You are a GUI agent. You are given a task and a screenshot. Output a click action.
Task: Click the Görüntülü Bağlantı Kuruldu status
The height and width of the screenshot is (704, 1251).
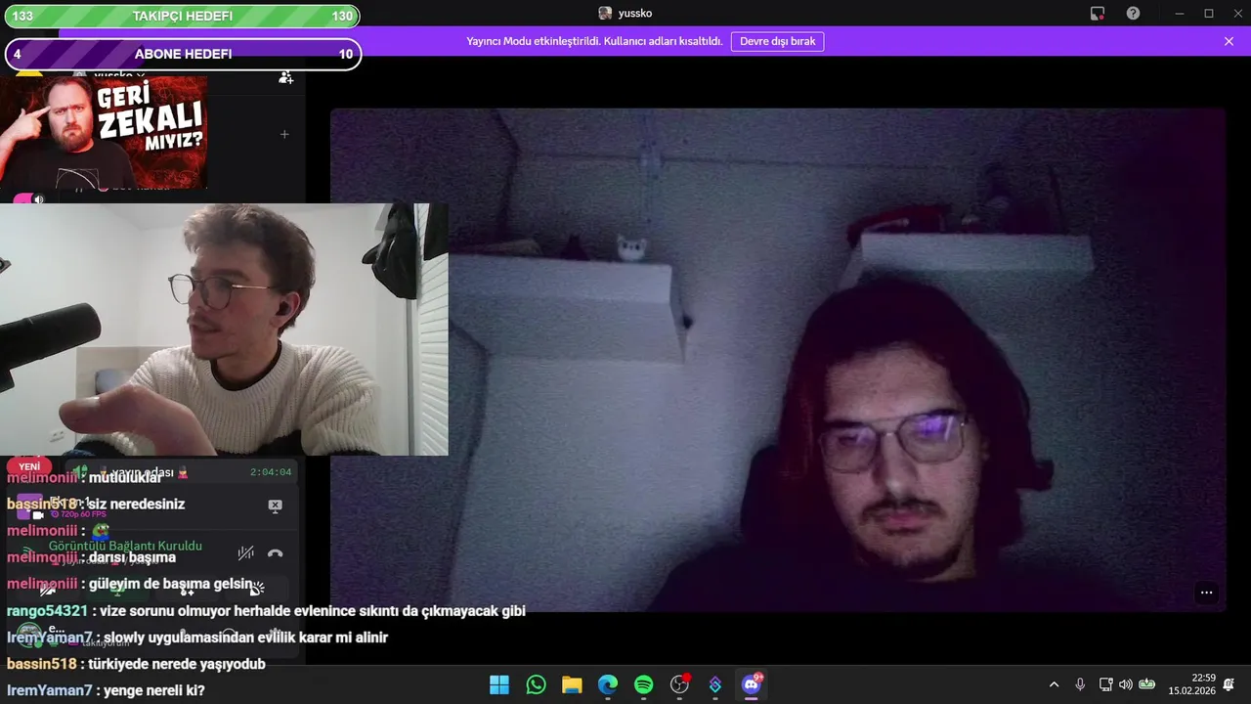125,546
